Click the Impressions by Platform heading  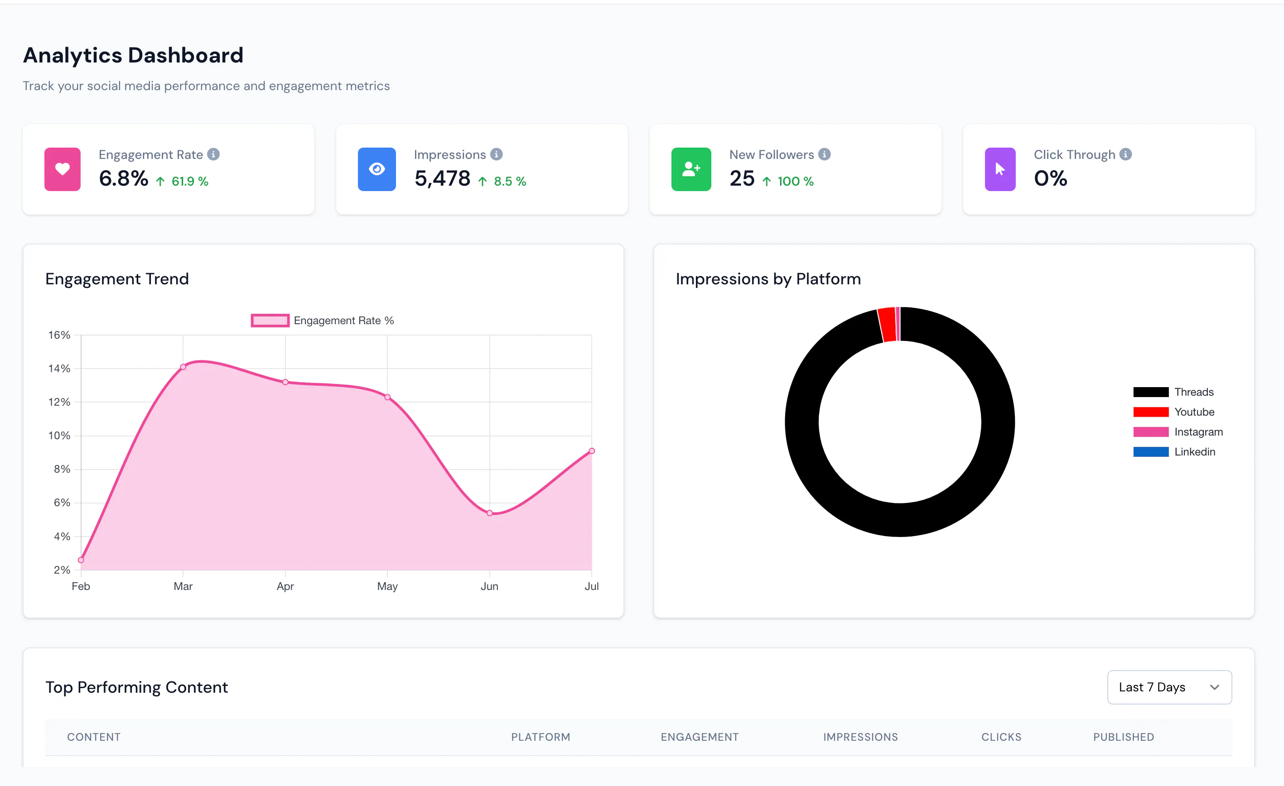(x=768, y=279)
